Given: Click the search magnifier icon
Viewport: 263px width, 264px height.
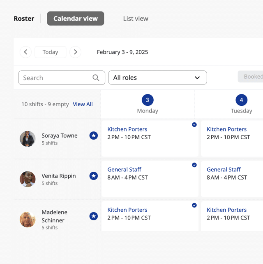Looking at the screenshot, I should (x=96, y=78).
